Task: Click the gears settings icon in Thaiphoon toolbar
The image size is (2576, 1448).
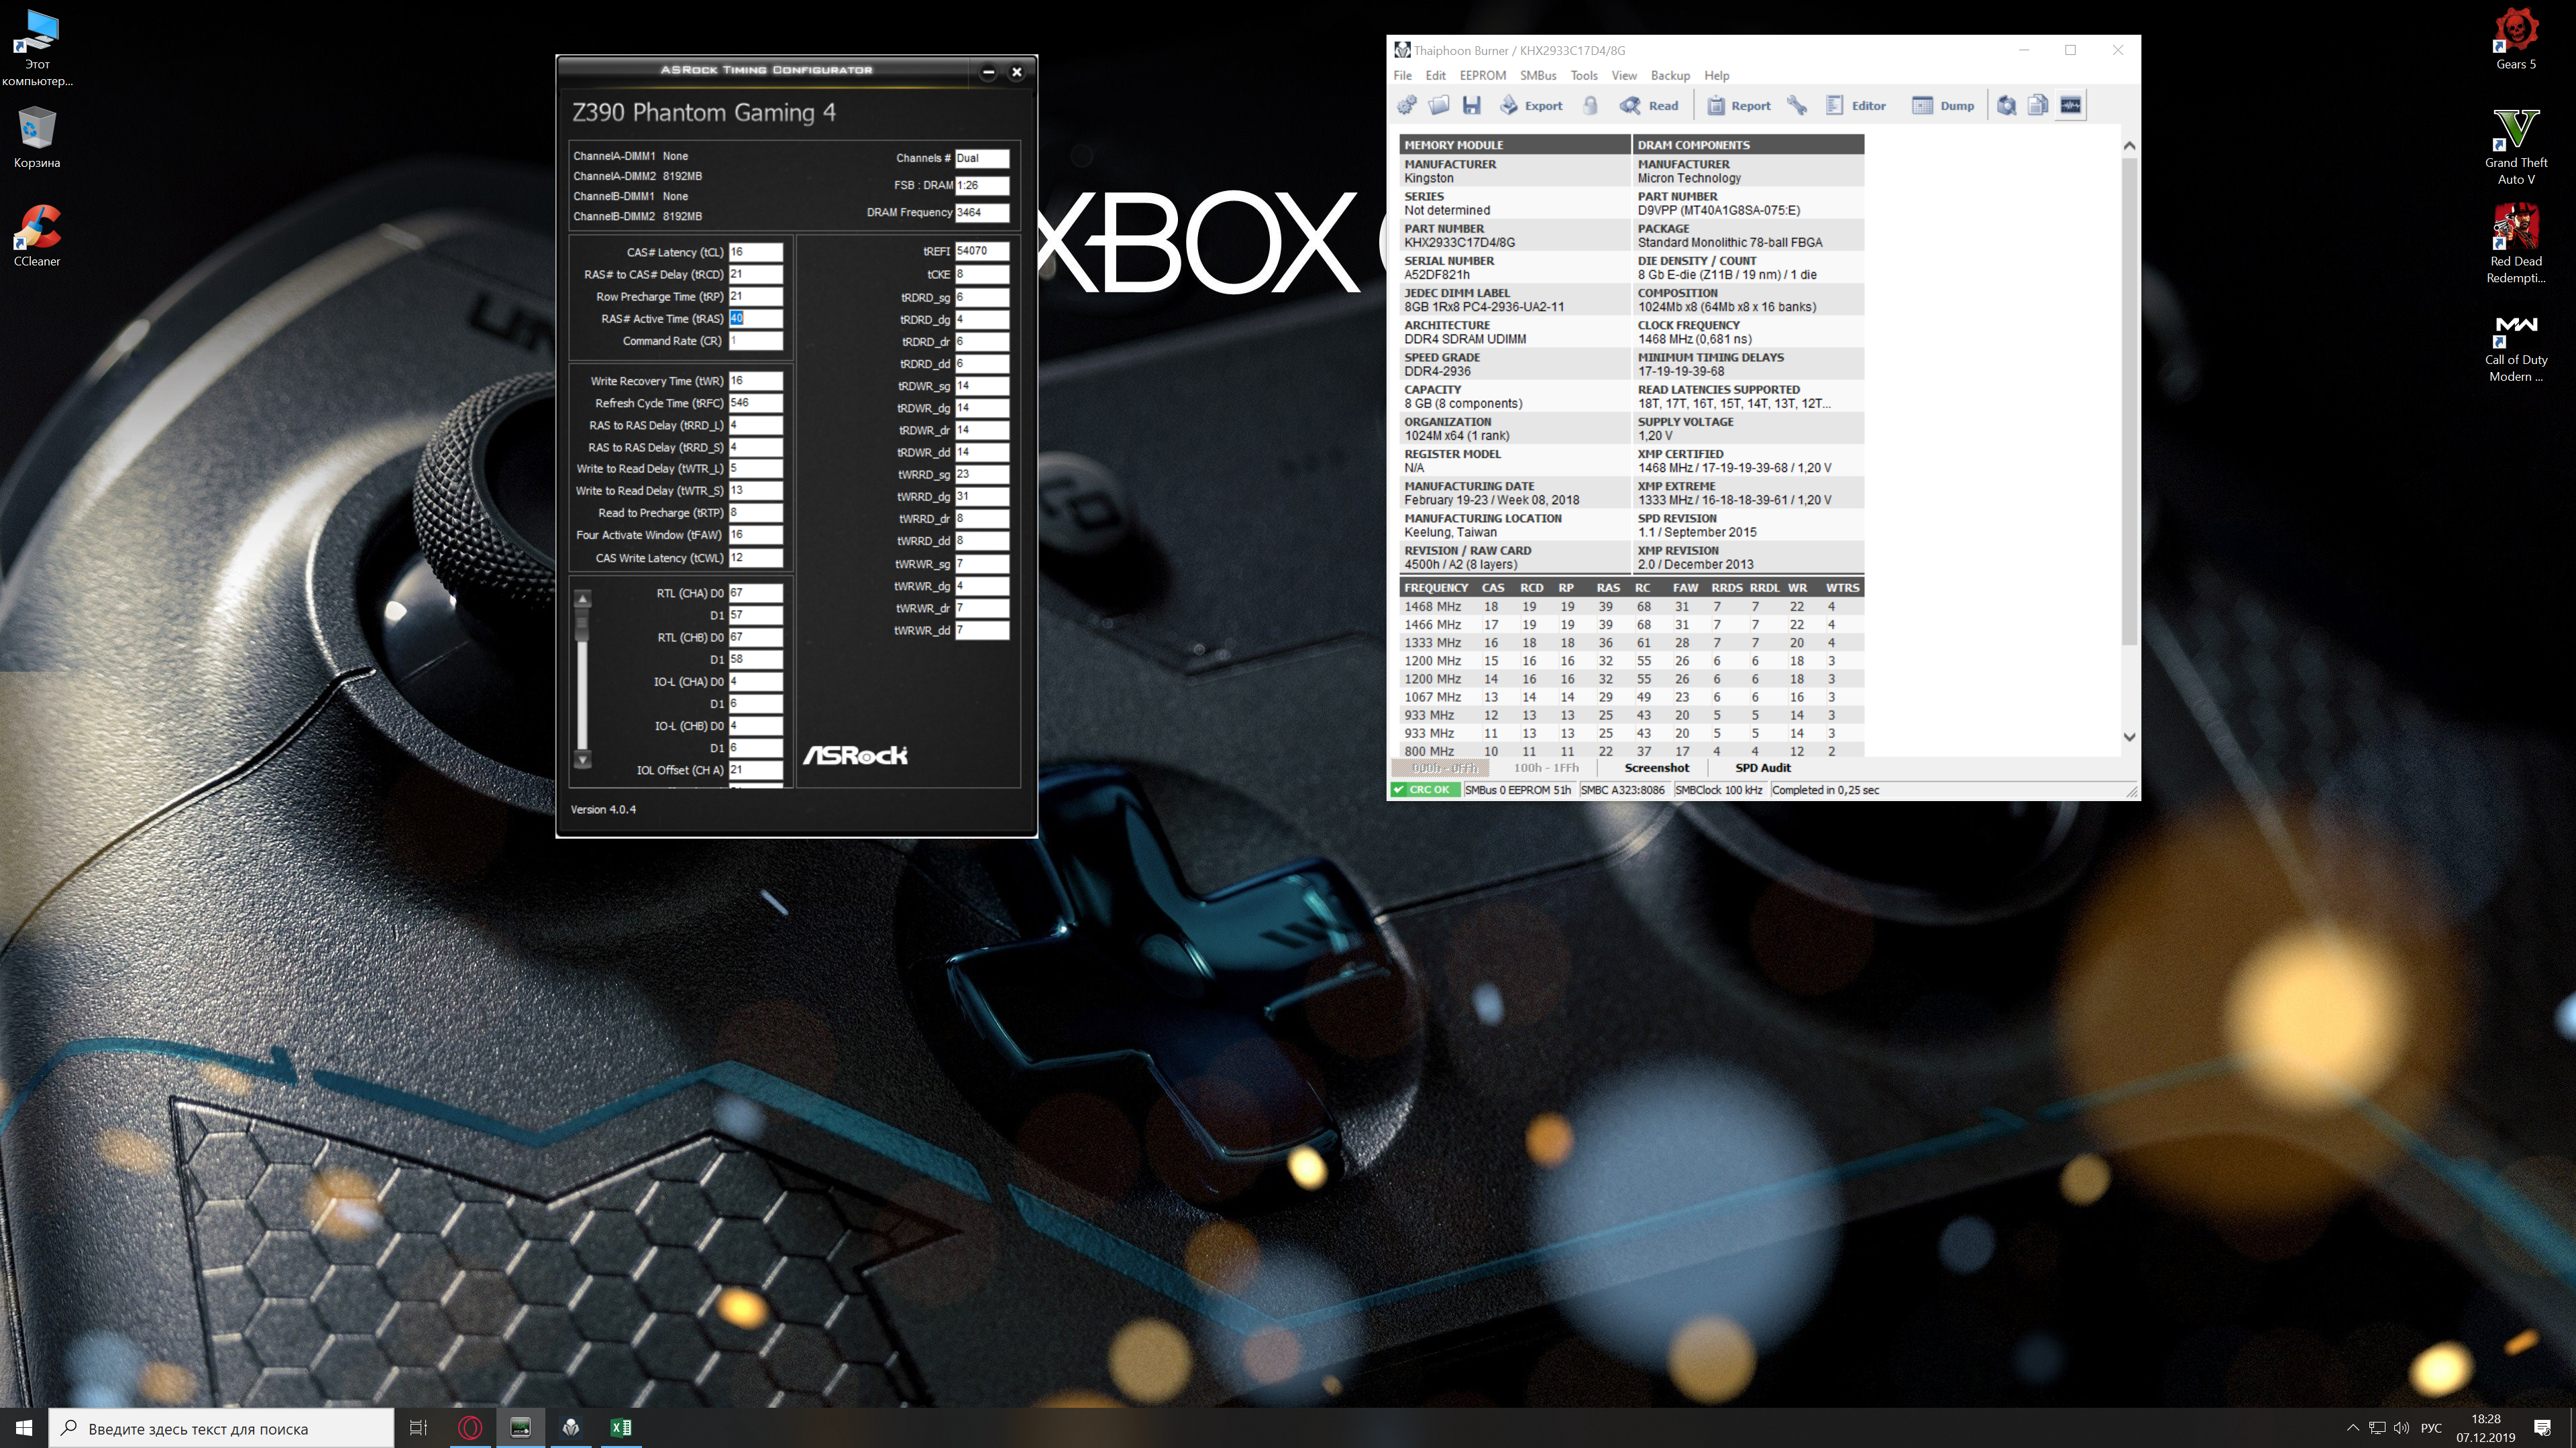Action: click(x=1407, y=105)
